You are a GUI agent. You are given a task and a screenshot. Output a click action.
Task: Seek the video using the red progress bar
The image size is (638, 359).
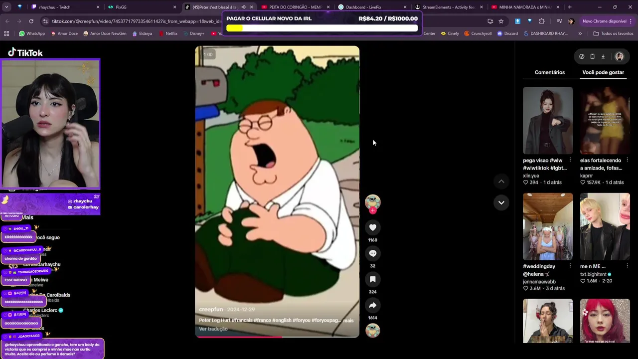(277, 337)
